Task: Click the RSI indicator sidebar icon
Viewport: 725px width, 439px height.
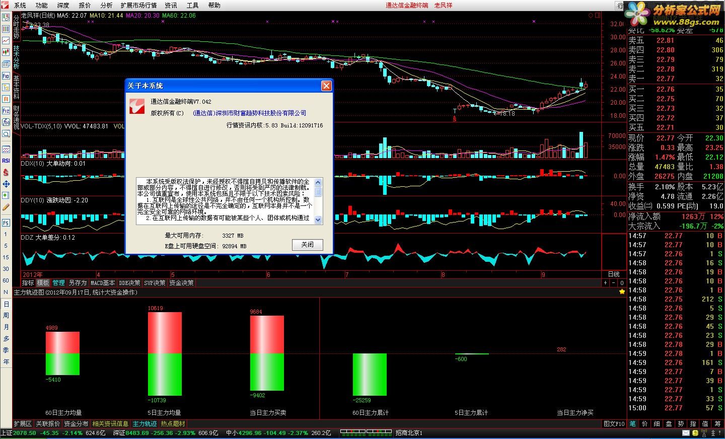Action: (6, 161)
